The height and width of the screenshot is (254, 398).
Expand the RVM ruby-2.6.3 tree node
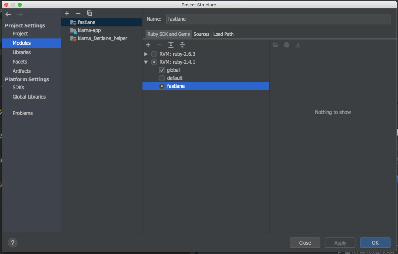point(146,54)
